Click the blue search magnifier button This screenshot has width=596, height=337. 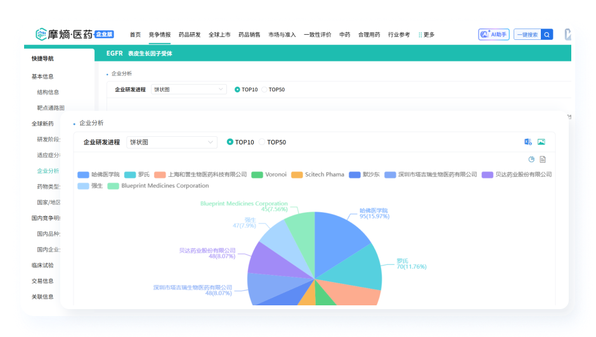[x=547, y=35]
